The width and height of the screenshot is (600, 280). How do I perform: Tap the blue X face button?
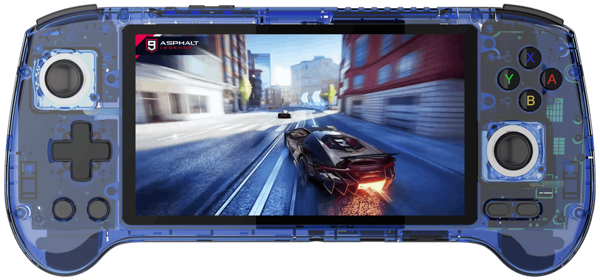530,58
